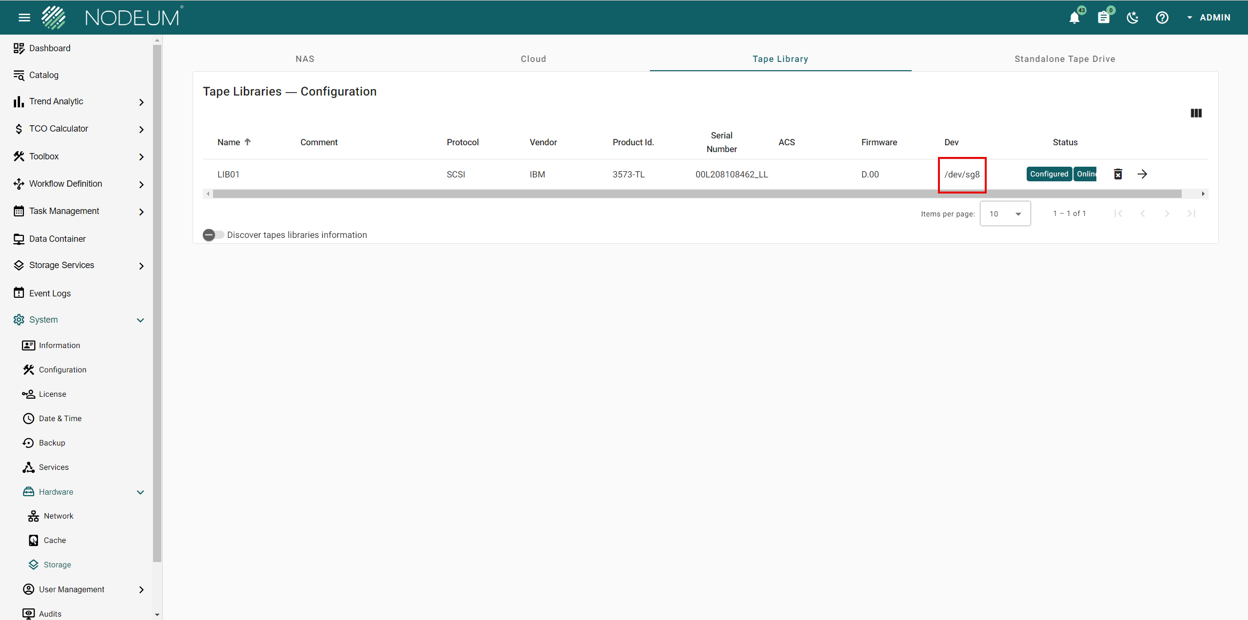1248x620 pixels.
Task: Open the ADMIN user dropdown
Action: coord(1209,18)
